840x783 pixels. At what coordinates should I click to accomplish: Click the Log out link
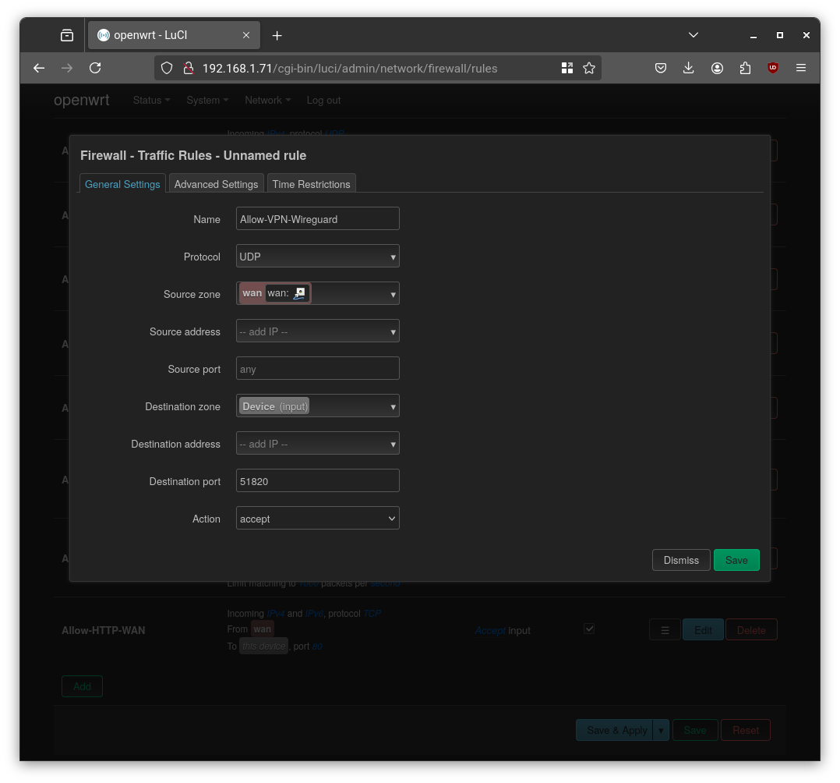323,100
